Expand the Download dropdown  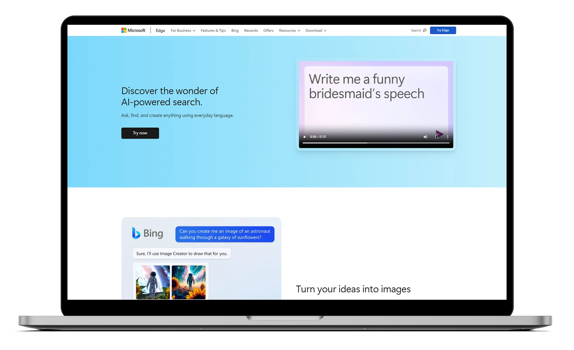pos(316,31)
